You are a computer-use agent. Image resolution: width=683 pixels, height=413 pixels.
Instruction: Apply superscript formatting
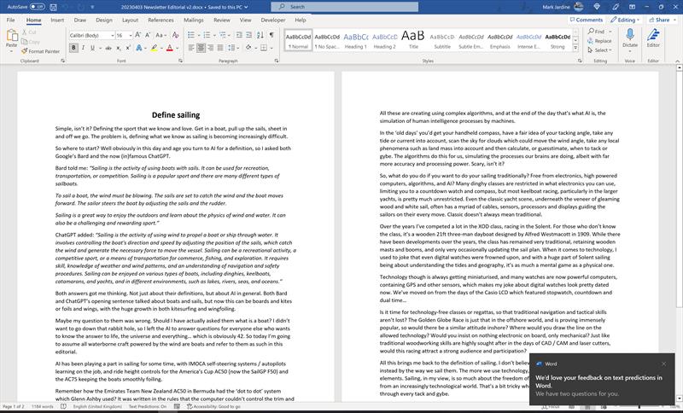(x=128, y=48)
